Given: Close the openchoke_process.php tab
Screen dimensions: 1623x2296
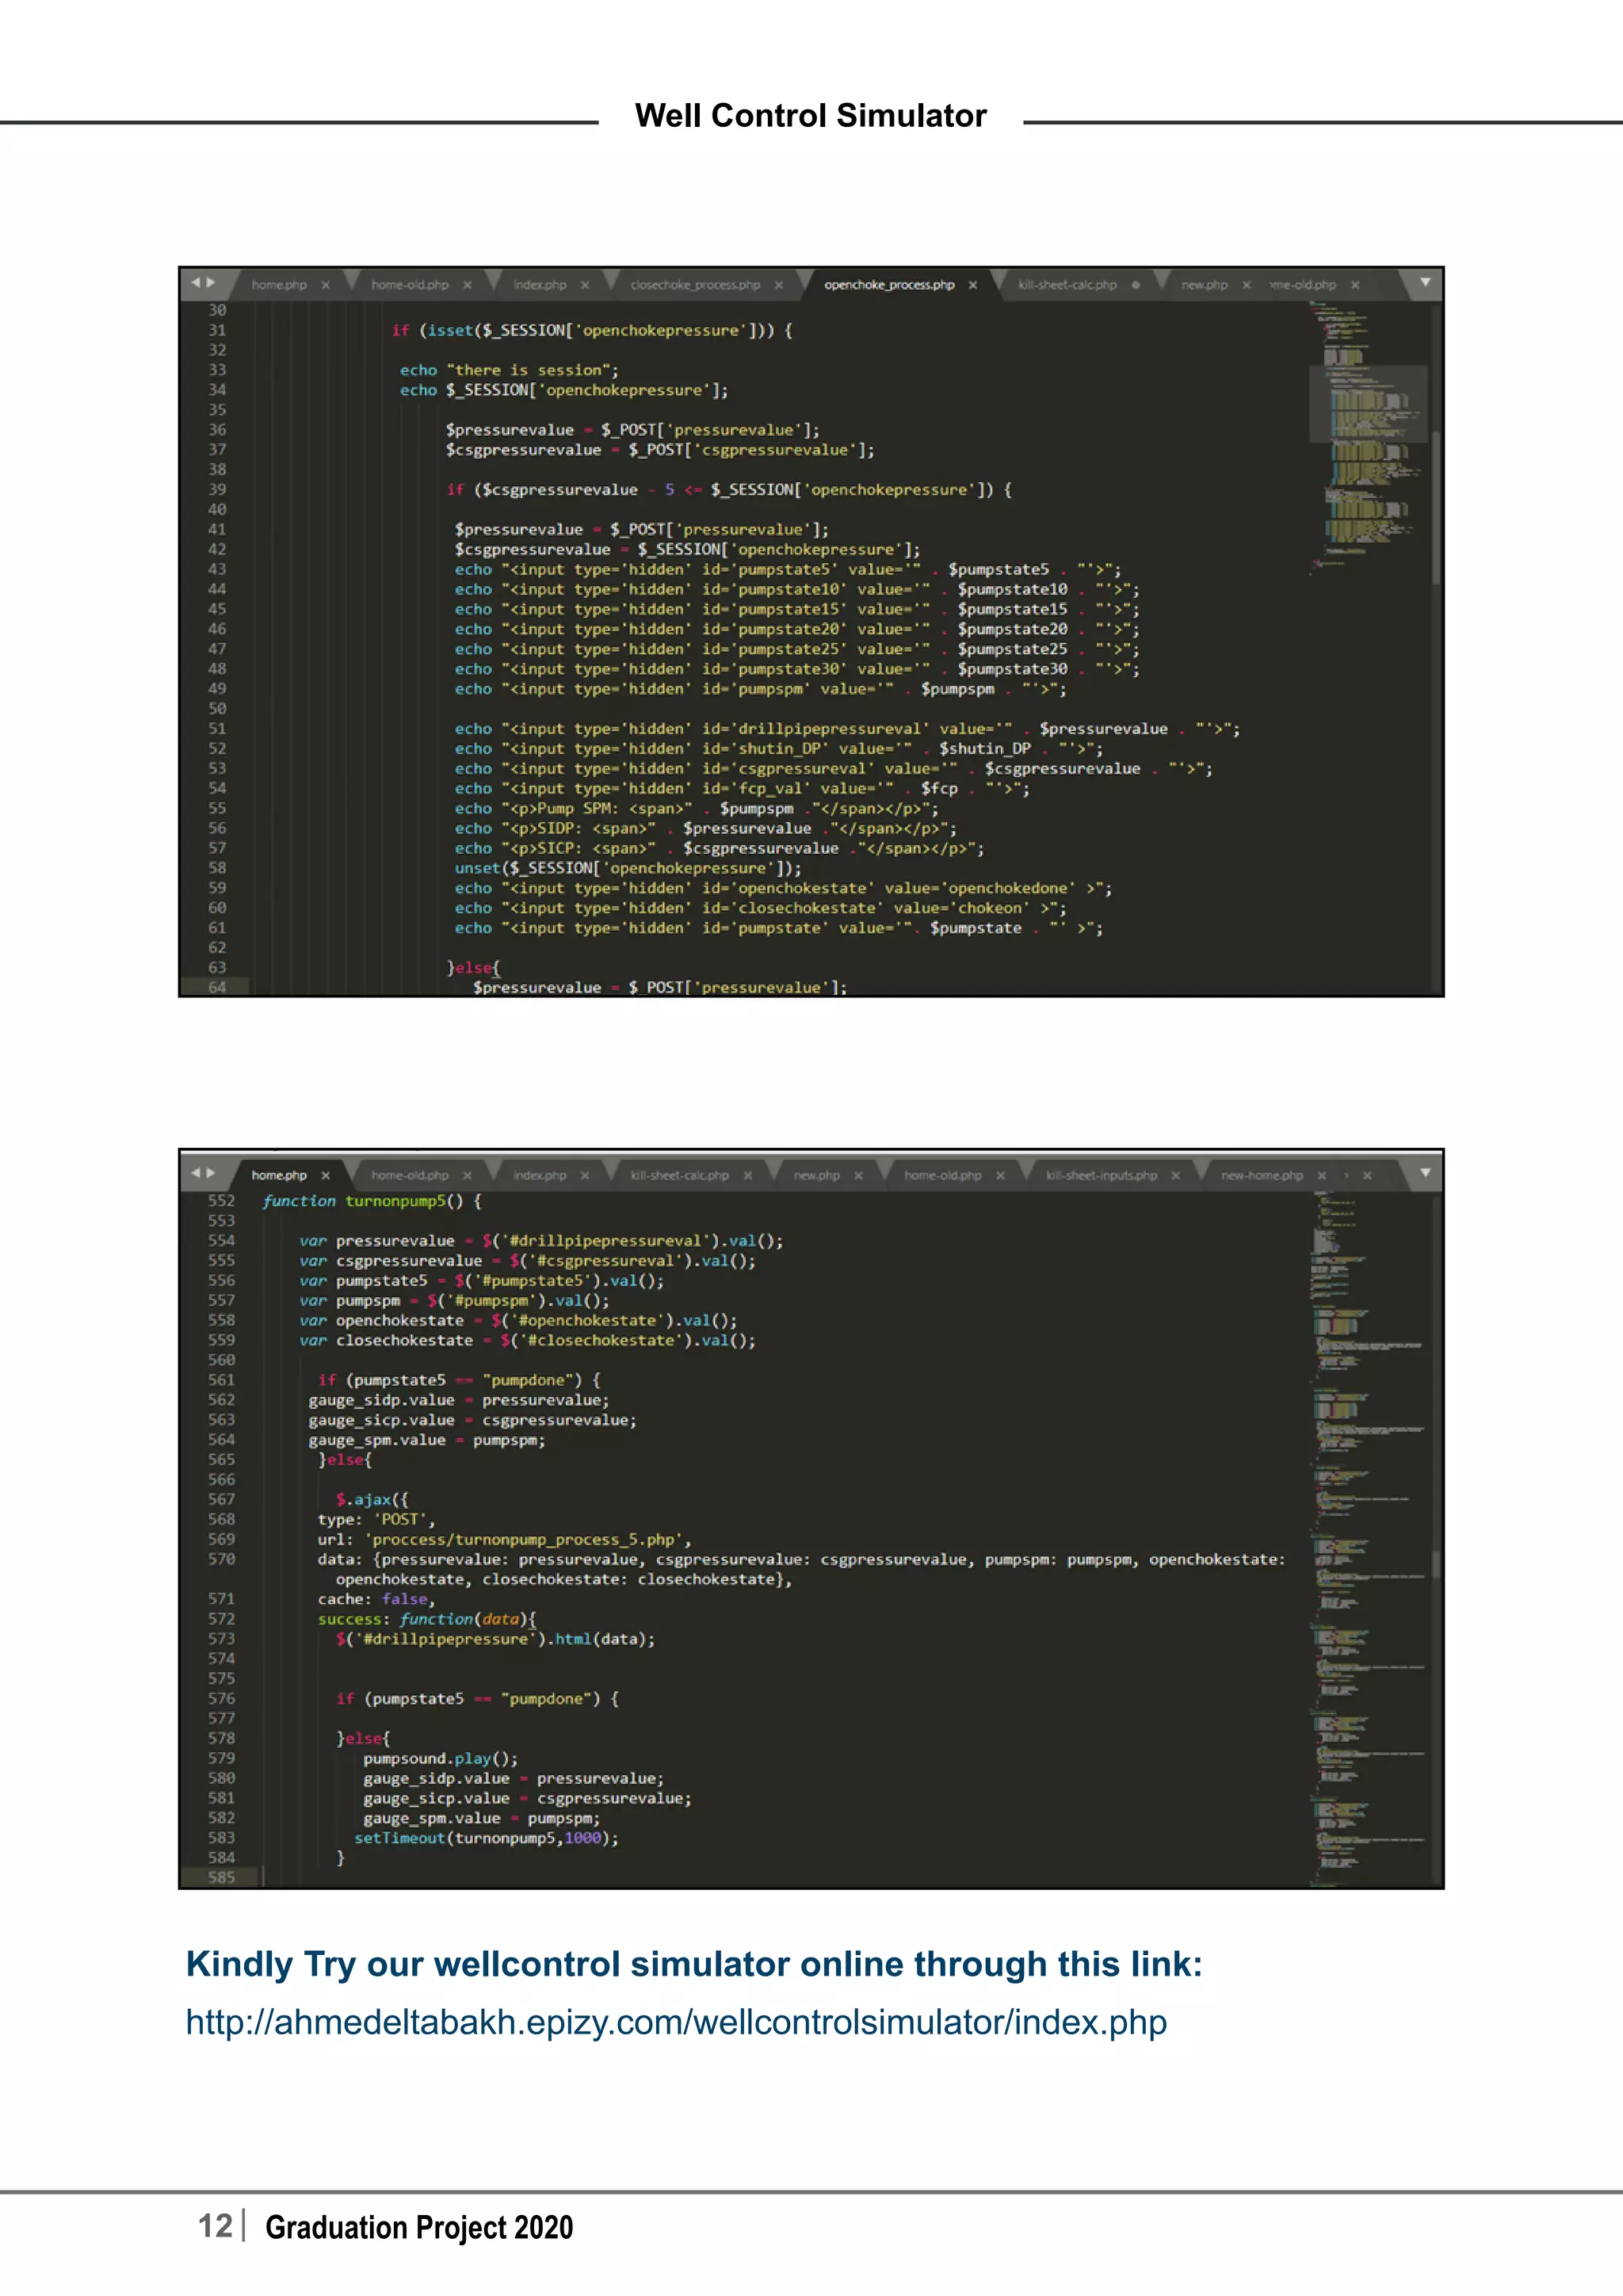Looking at the screenshot, I should (x=972, y=285).
